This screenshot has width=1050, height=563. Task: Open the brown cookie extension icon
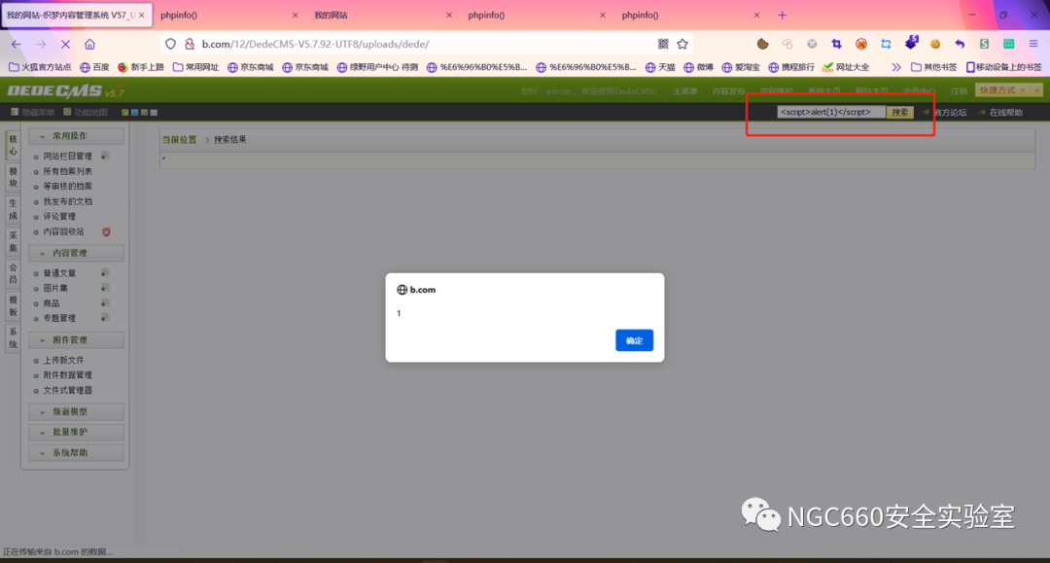pyautogui.click(x=763, y=44)
